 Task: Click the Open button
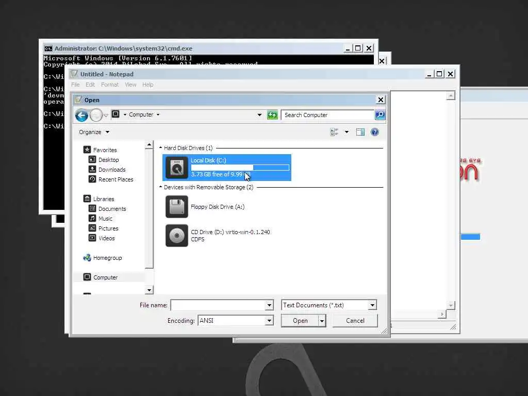[300, 321]
